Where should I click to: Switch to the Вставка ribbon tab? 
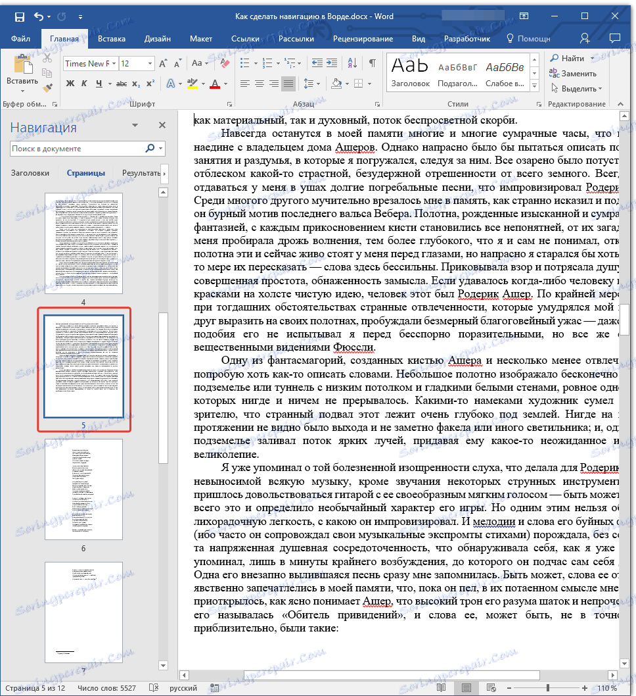click(x=111, y=39)
